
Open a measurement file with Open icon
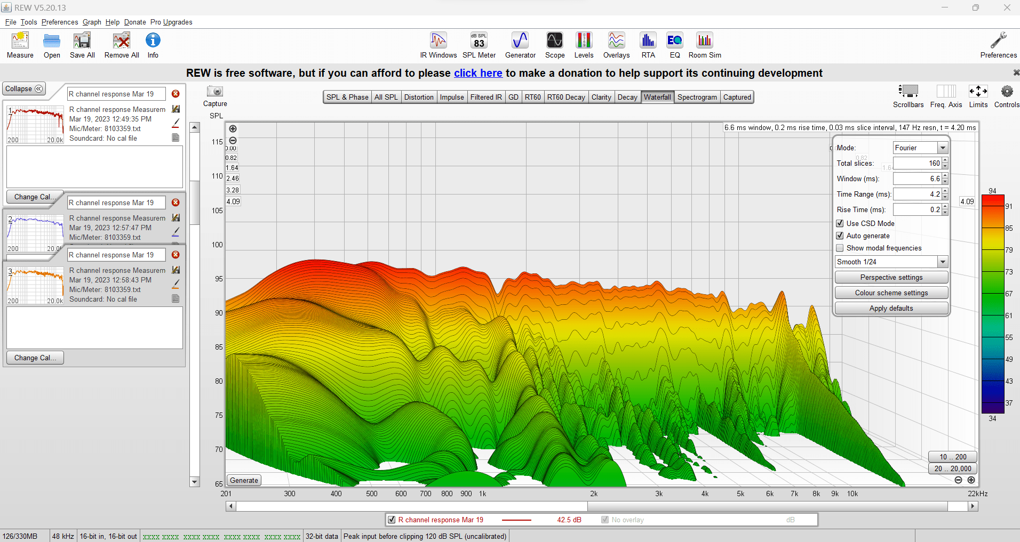(x=52, y=45)
